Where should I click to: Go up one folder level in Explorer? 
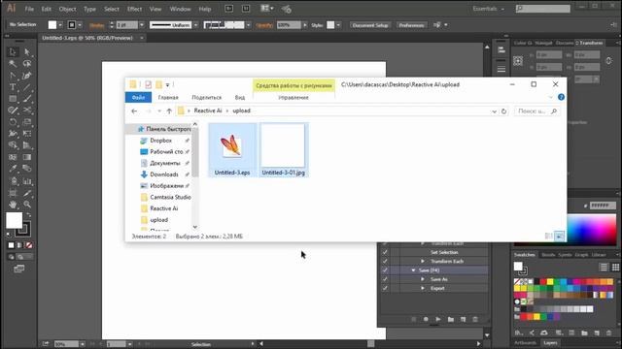(169, 111)
